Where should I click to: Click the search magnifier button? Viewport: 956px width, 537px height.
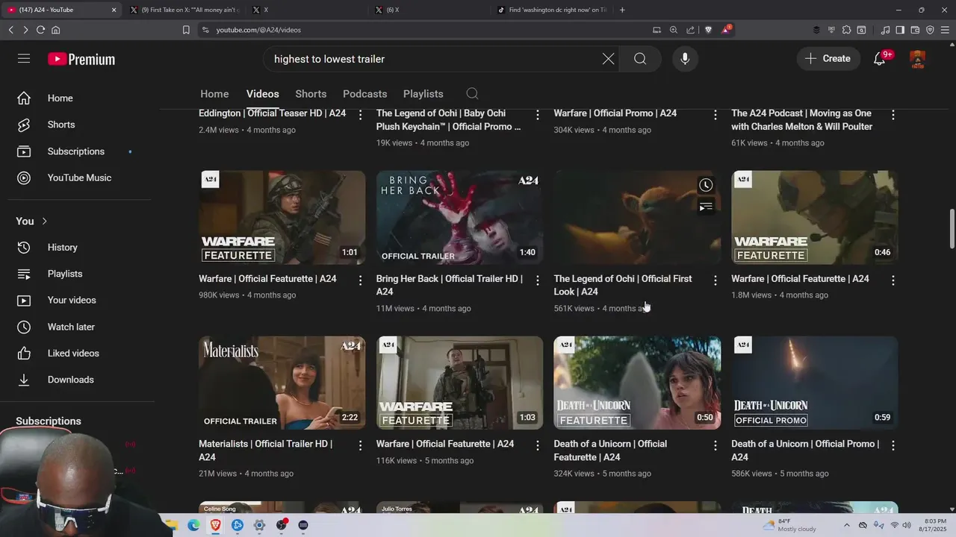(640, 59)
